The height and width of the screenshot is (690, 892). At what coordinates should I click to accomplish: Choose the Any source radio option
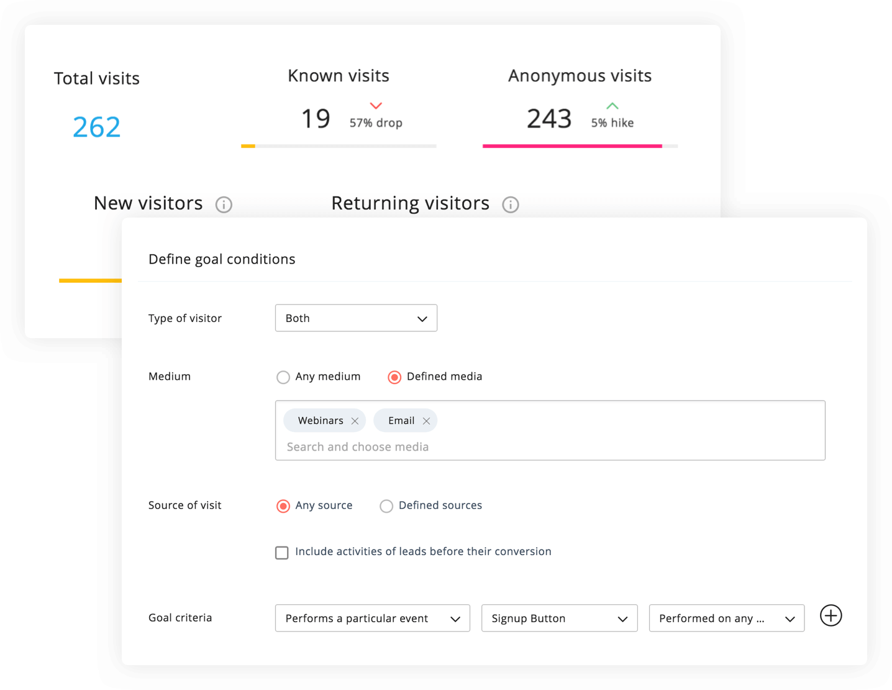point(283,506)
